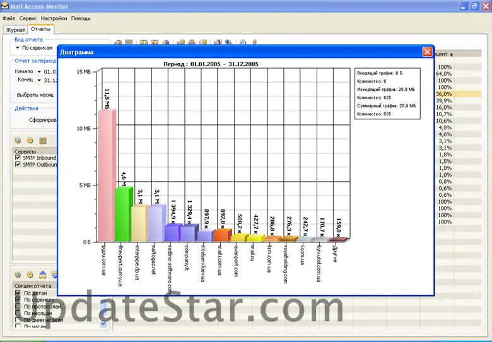Click the 16,0% table cell
Screen dimensions: 492x342
443,107
